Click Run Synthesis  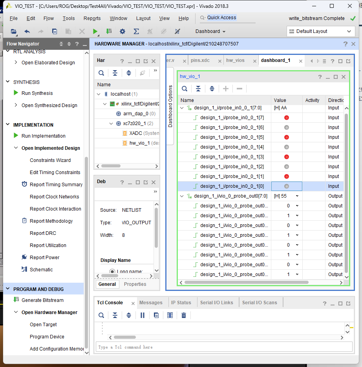pyautogui.click(x=37, y=93)
